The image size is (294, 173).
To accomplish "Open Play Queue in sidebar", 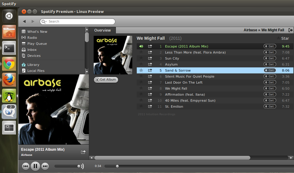I will point(37,44).
